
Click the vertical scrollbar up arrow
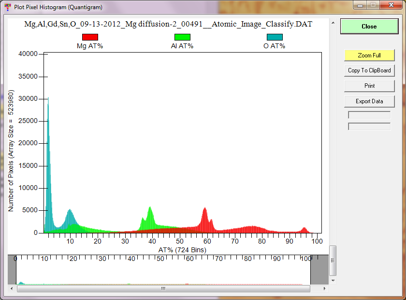coord(333,22)
